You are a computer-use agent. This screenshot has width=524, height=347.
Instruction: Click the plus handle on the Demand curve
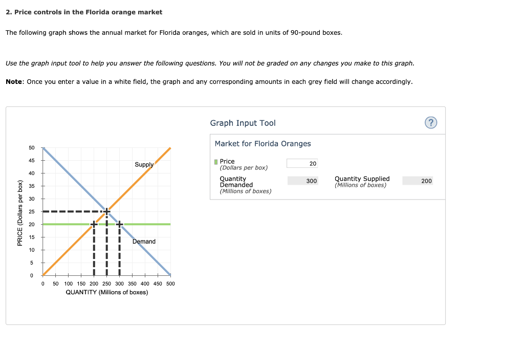(x=119, y=223)
